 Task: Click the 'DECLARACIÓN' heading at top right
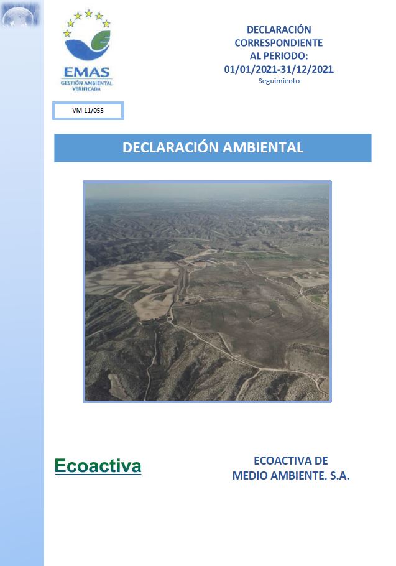click(x=279, y=29)
